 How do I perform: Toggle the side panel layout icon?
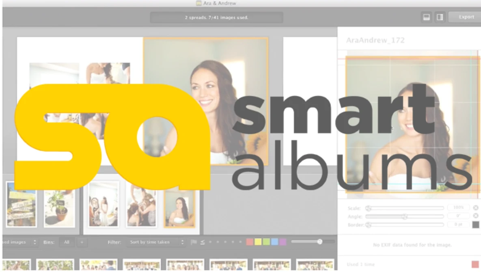pyautogui.click(x=440, y=17)
